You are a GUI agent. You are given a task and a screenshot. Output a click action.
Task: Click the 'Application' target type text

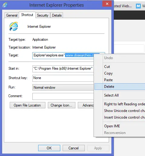click(x=40, y=40)
